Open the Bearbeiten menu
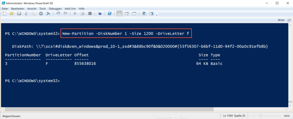This screenshot has width=293, height=119. coord(18,9)
